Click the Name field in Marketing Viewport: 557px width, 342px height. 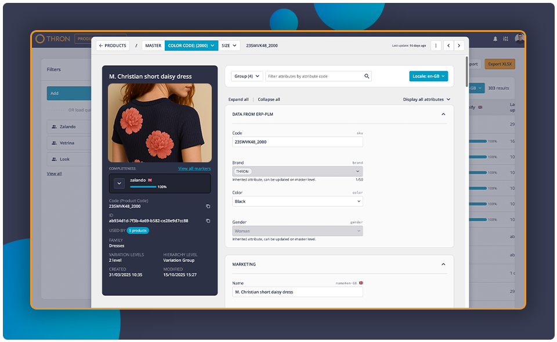coord(297,292)
